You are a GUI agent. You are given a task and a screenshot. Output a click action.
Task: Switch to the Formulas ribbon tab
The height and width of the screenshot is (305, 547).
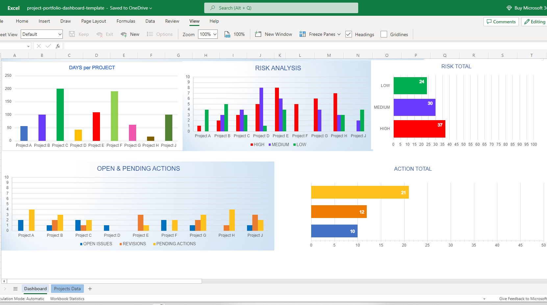click(126, 21)
